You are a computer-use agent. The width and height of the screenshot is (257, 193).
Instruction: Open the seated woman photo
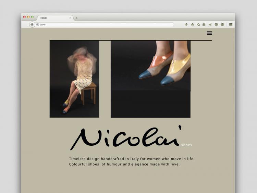tap(74, 79)
